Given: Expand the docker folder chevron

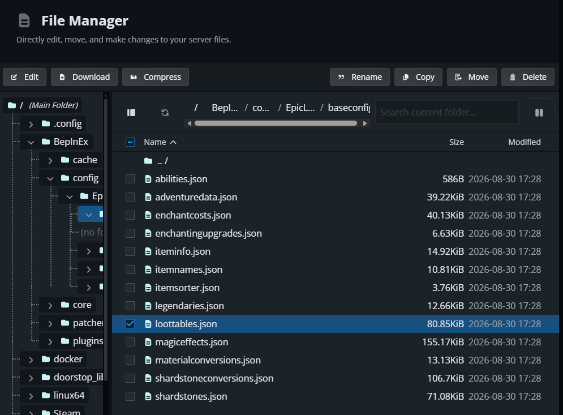Looking at the screenshot, I should (31, 360).
